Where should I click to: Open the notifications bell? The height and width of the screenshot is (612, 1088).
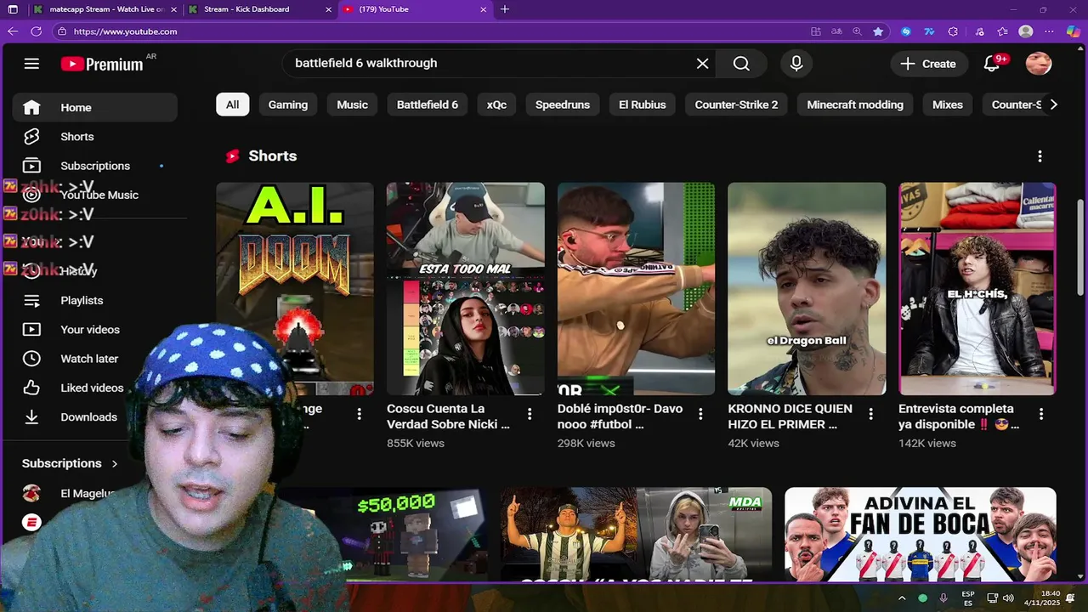click(991, 64)
